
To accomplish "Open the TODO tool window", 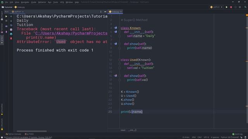I will (x=29, y=134).
